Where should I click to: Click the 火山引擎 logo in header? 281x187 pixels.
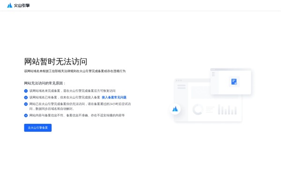tap(18, 5)
